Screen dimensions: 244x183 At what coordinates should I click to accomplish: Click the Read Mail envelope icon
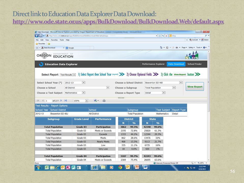173,48
